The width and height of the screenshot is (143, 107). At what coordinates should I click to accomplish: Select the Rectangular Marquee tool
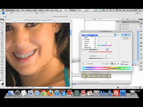[2, 26]
